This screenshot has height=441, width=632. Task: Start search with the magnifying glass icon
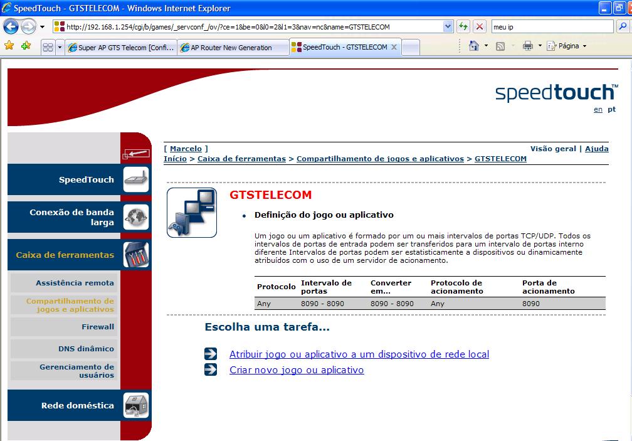tap(623, 27)
